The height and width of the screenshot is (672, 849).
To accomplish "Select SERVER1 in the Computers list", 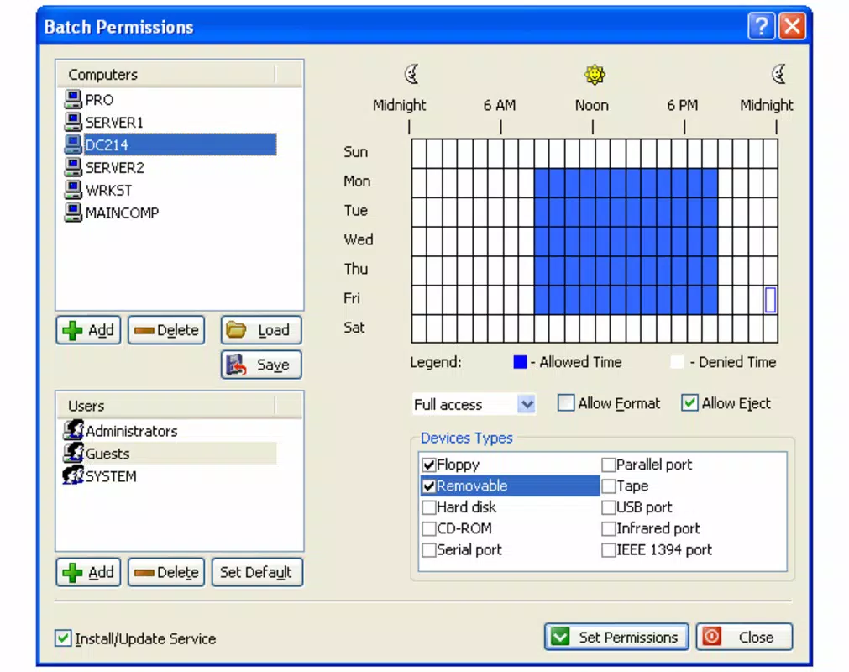I will pos(114,123).
